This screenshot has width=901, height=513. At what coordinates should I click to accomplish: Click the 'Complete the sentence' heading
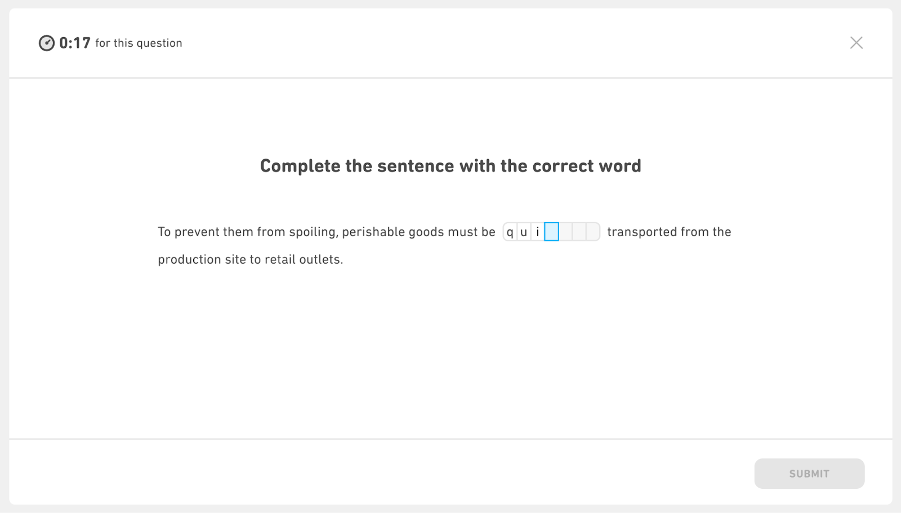[450, 166]
